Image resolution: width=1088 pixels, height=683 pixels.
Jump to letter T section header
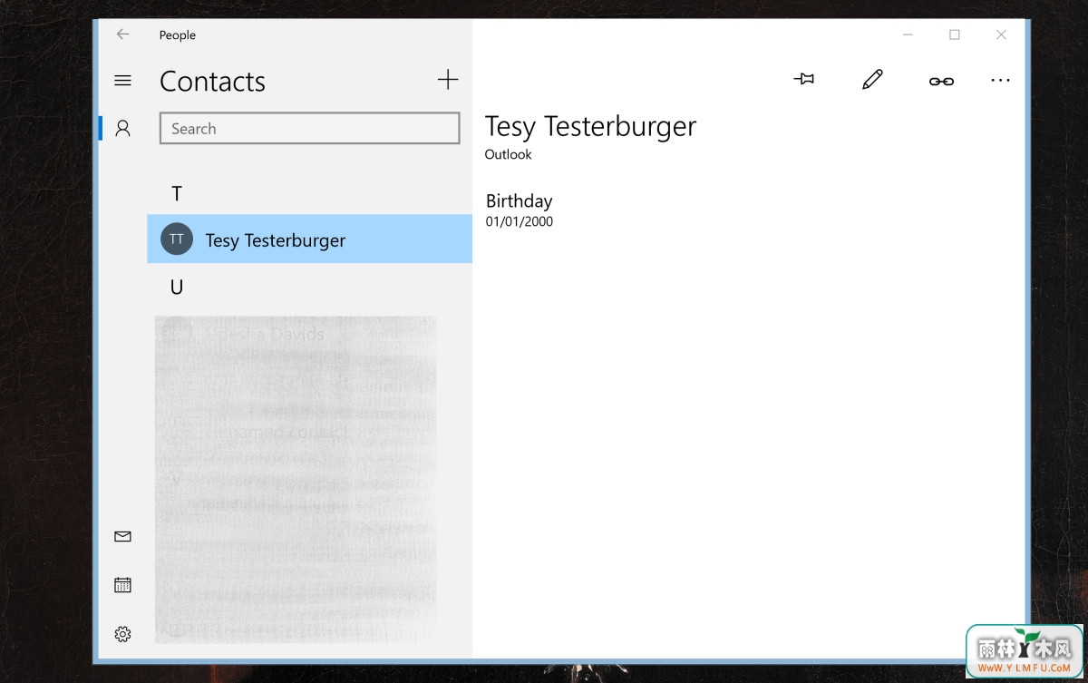(x=177, y=193)
